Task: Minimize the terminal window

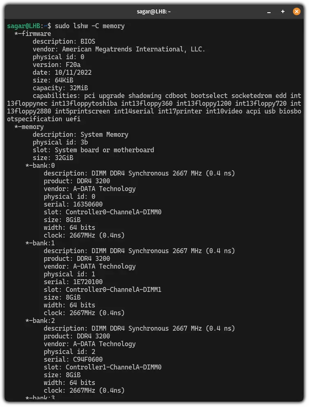Action: pos(269,12)
